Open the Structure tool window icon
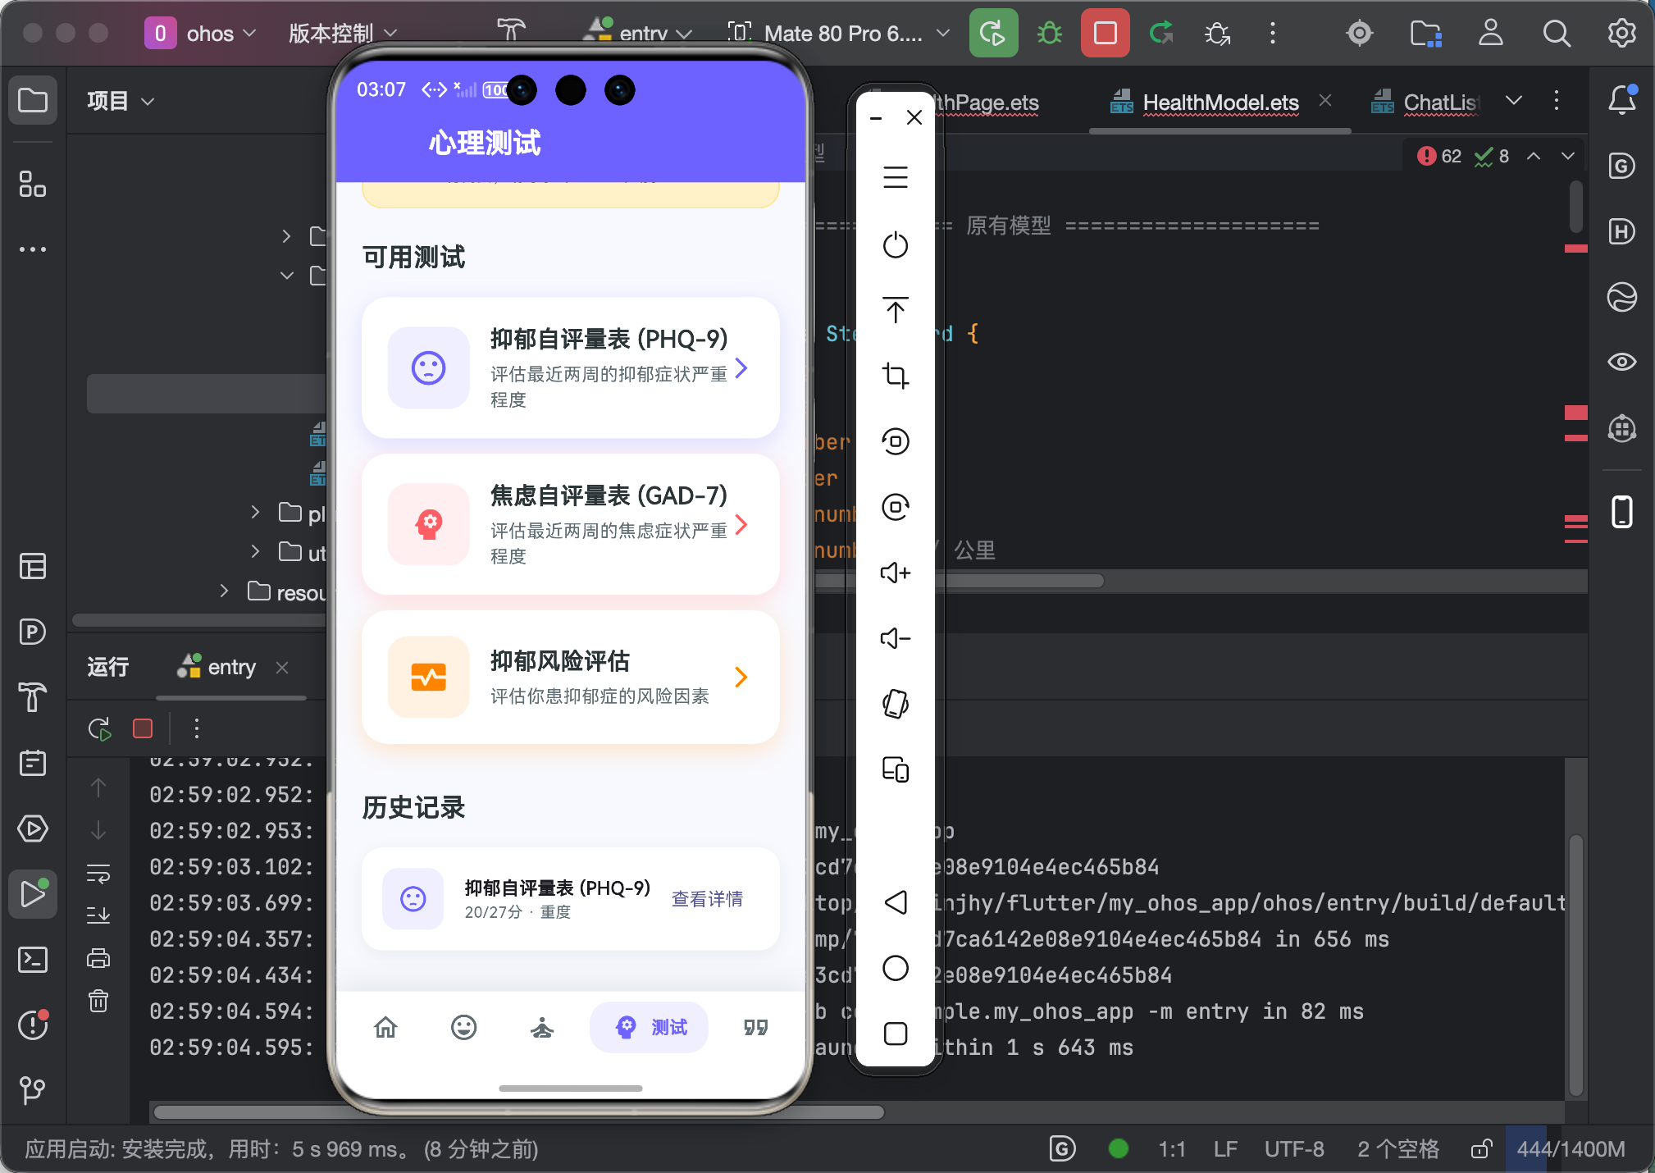This screenshot has height=1173, width=1655. pos(33,184)
